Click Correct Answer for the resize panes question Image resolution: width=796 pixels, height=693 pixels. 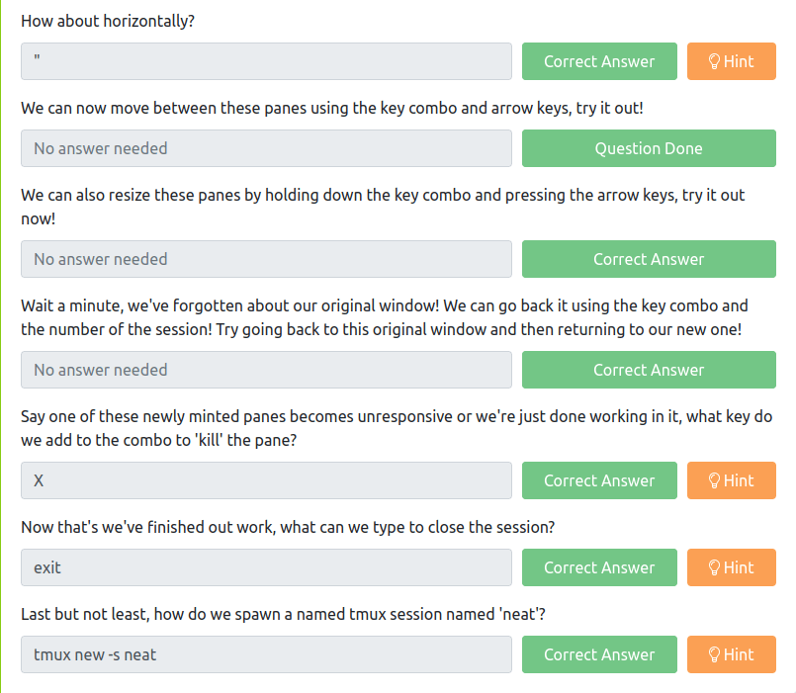click(x=649, y=259)
